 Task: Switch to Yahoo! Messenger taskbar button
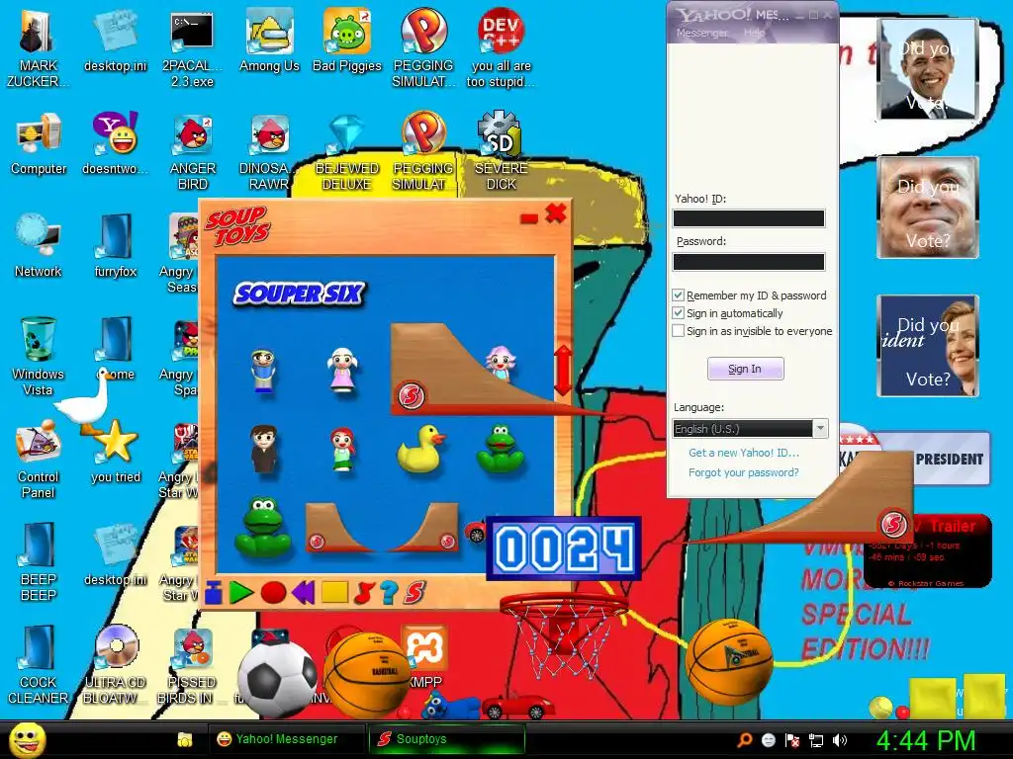[285, 739]
